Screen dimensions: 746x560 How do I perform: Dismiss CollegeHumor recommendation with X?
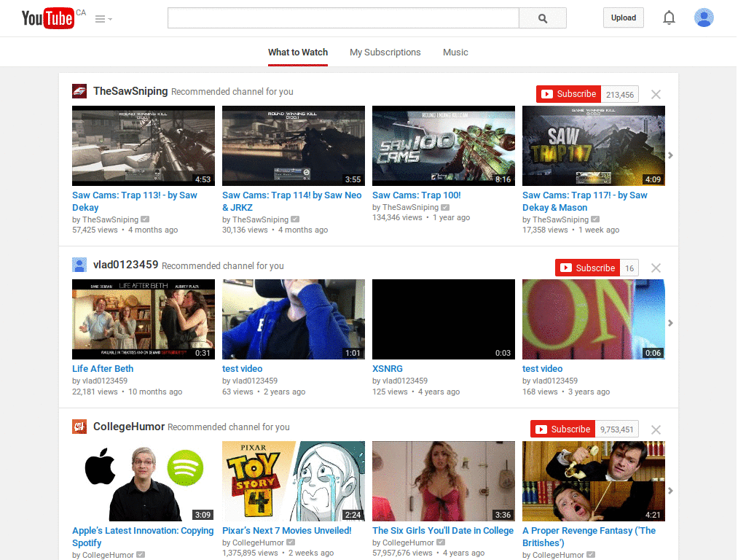(656, 430)
